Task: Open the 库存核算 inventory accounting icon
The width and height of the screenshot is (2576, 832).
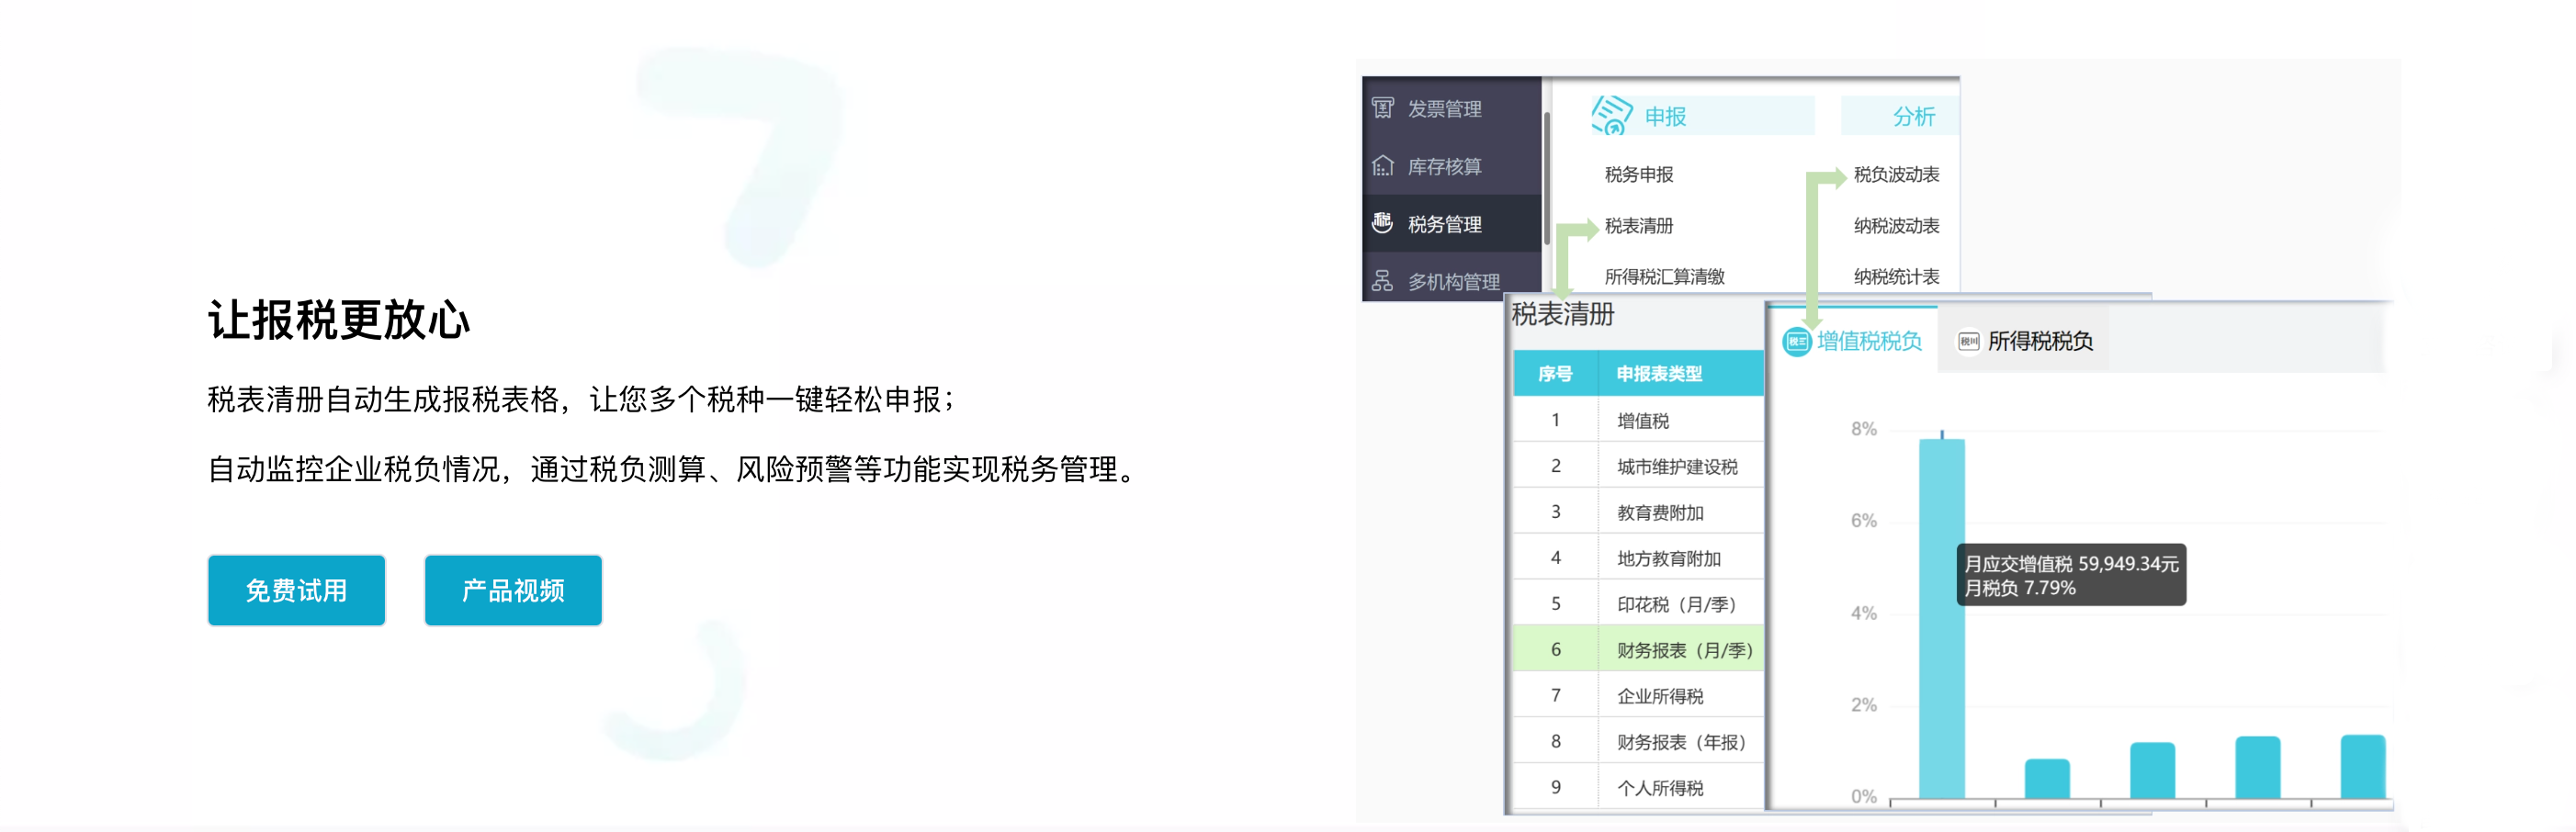Action: (1382, 166)
